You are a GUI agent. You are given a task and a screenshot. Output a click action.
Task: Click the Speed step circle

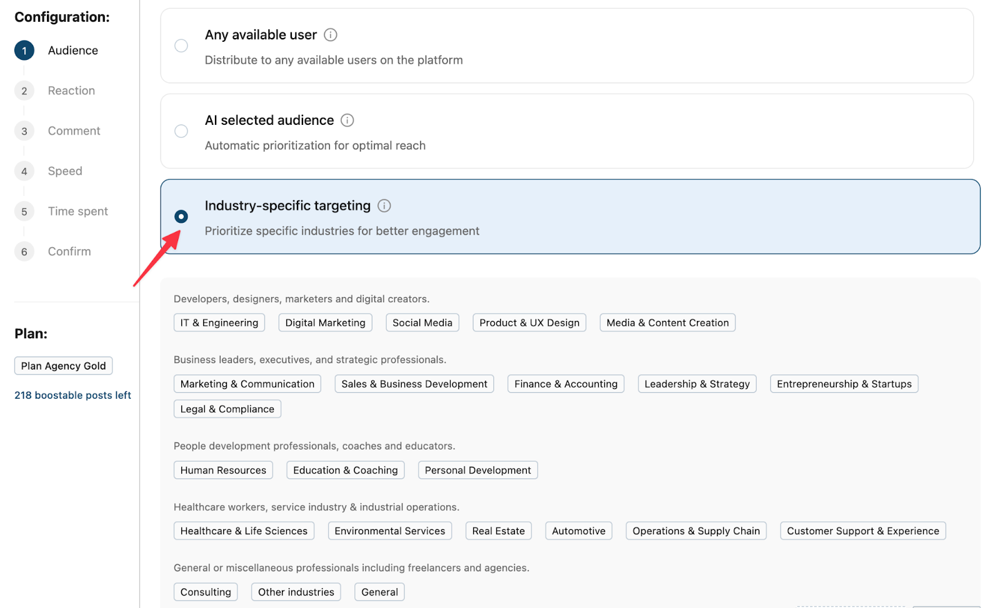[24, 170]
